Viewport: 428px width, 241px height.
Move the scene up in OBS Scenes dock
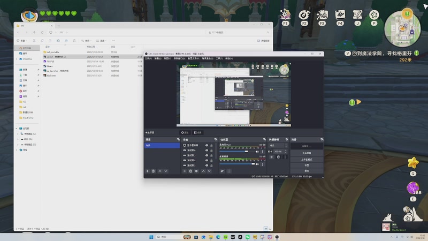(x=160, y=171)
